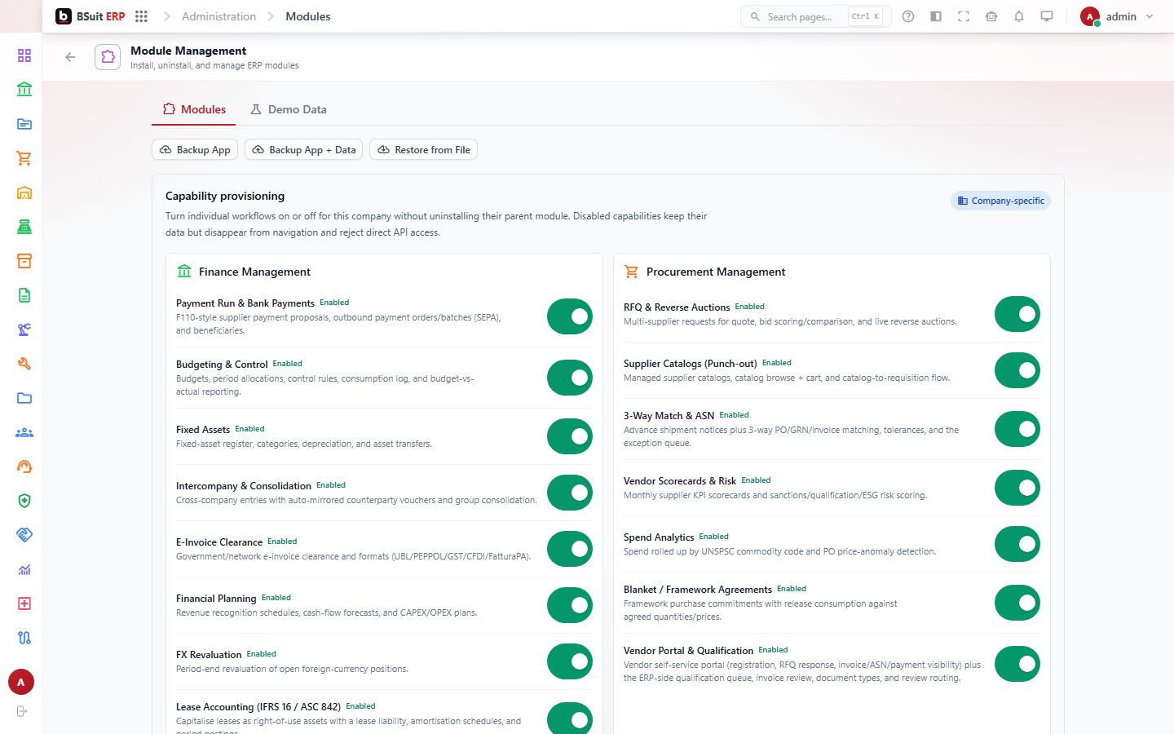The width and height of the screenshot is (1174, 734).
Task: Click the sidebar layout panel icon
Action: click(x=936, y=16)
